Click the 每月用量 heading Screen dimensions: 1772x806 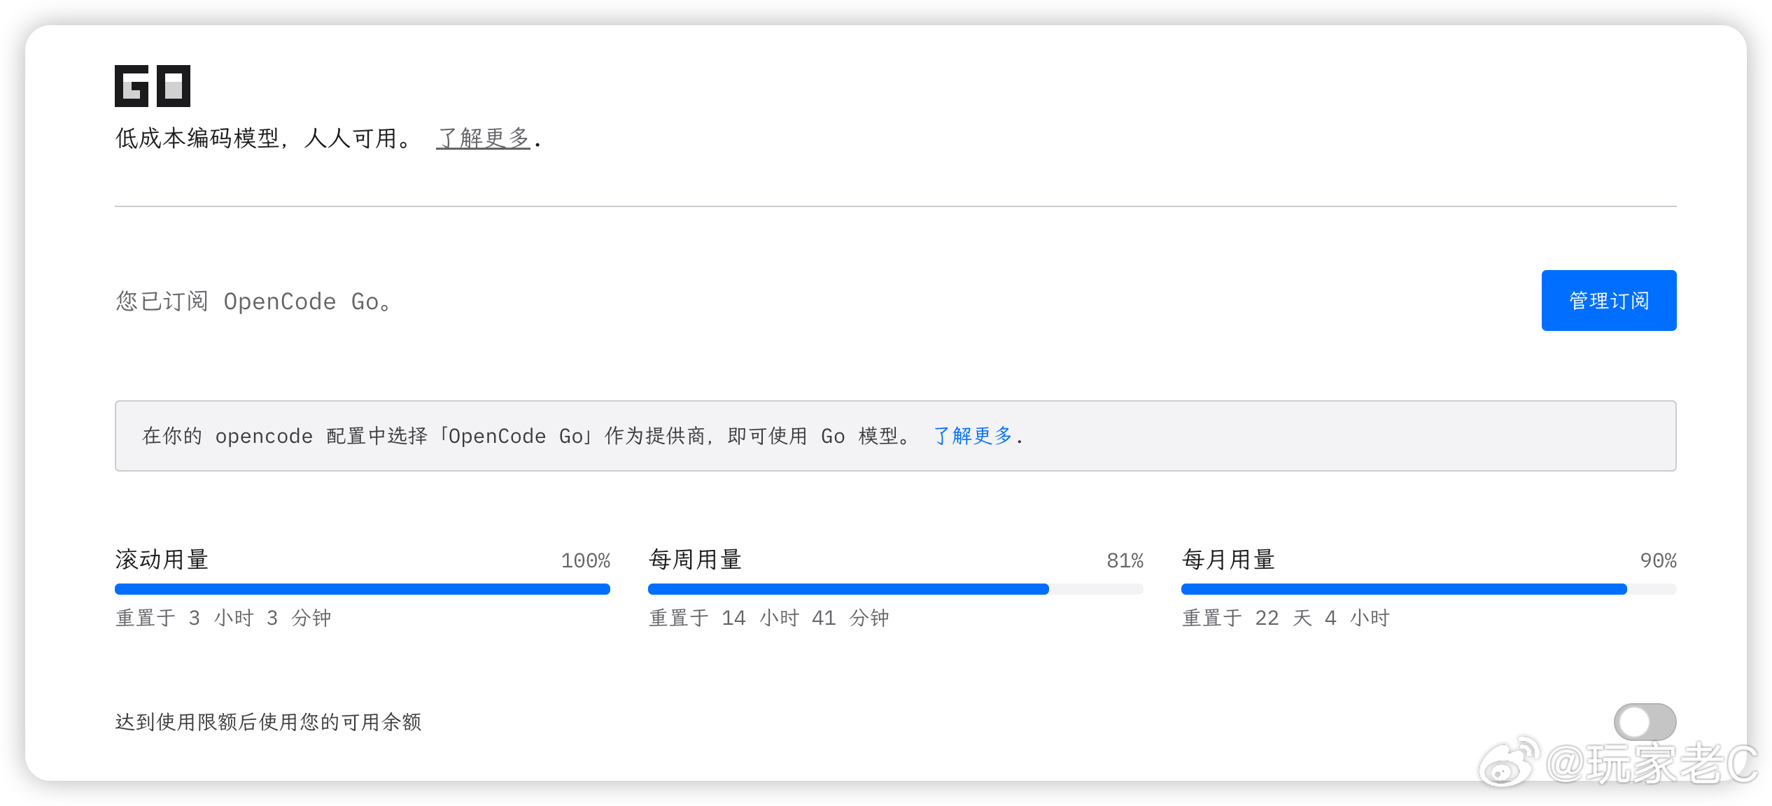coord(1228,560)
